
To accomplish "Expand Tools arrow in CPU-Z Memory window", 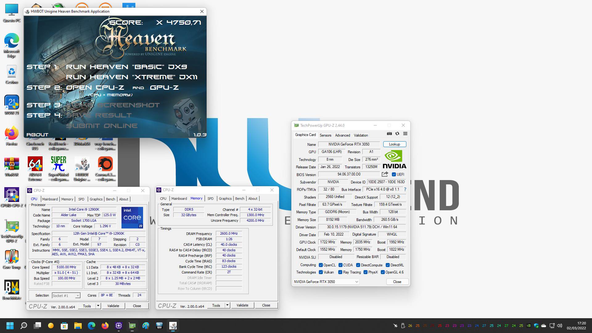I will (227, 305).
